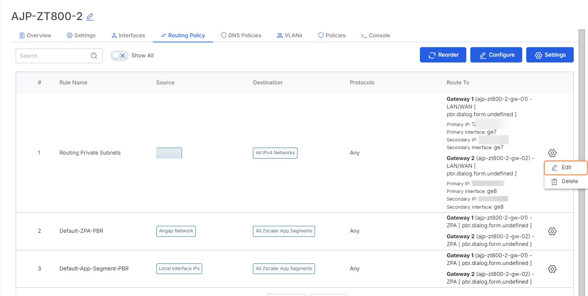
Task: Click the Destination column header
Action: [268, 83]
